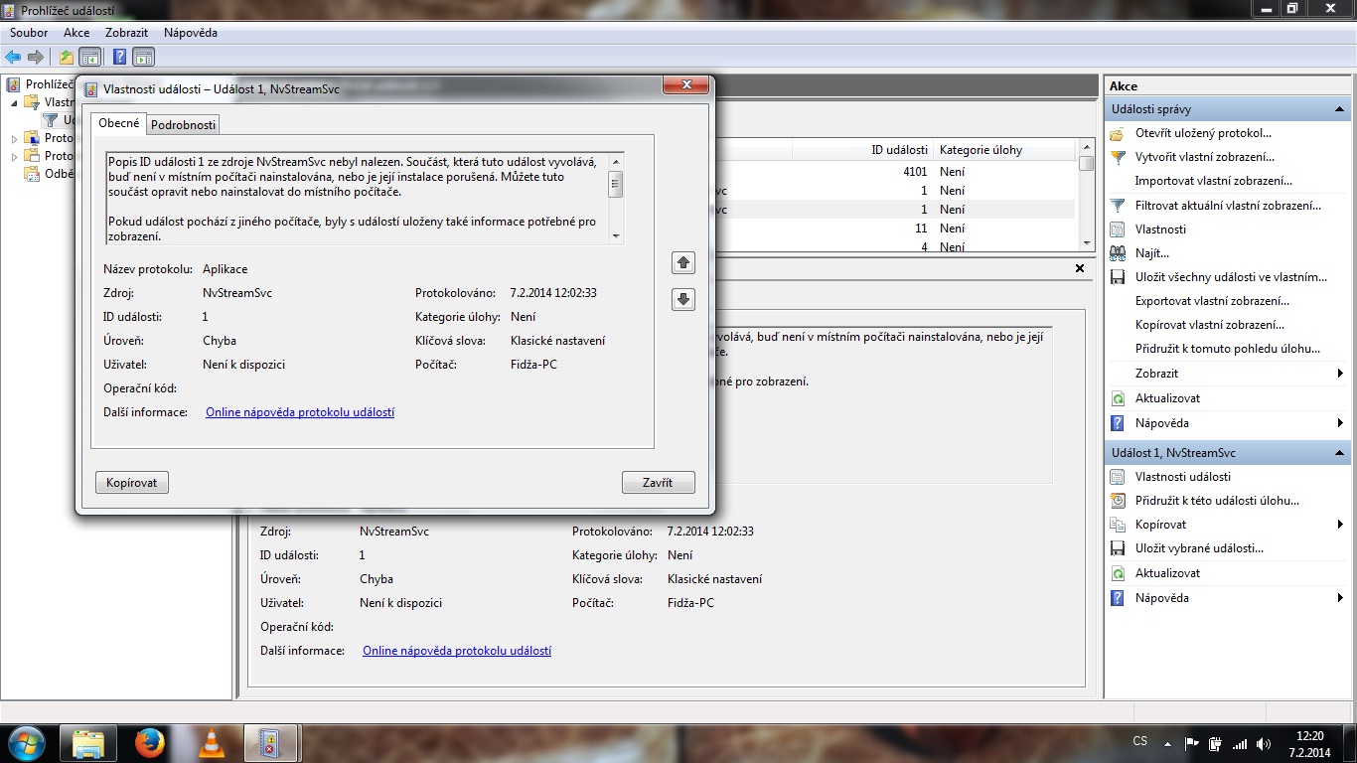Click Zavřít to close the properties dialog
Image resolution: width=1357 pixels, height=763 pixels.
(658, 483)
